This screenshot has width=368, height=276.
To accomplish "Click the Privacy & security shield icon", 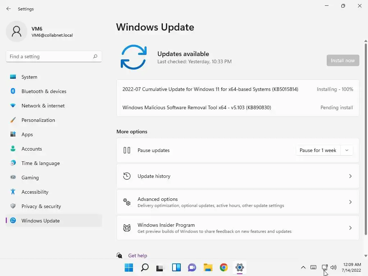I will click(13, 206).
